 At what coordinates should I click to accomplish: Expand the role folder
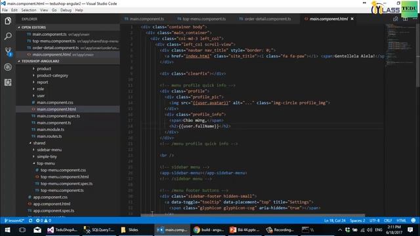coord(41,89)
